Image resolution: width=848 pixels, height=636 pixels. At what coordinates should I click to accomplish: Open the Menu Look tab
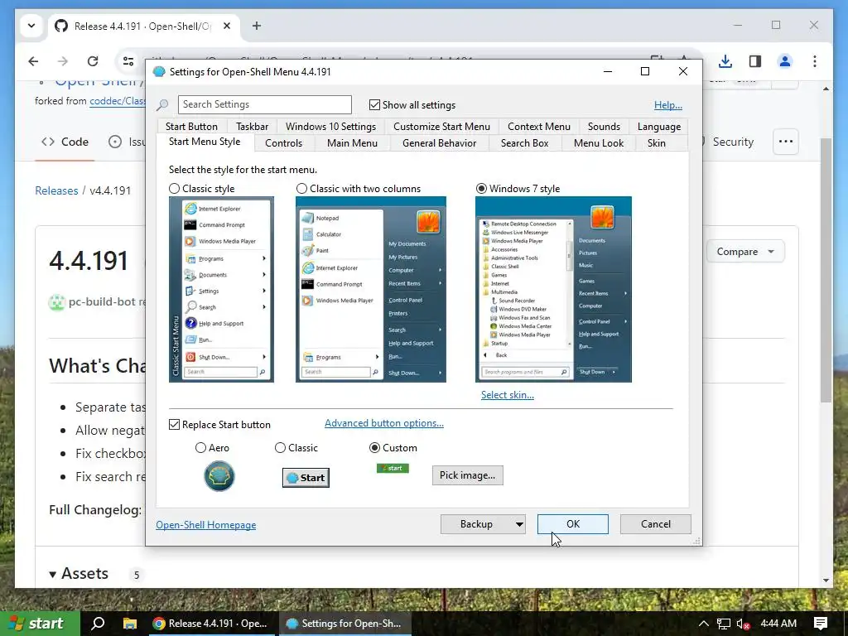click(599, 143)
